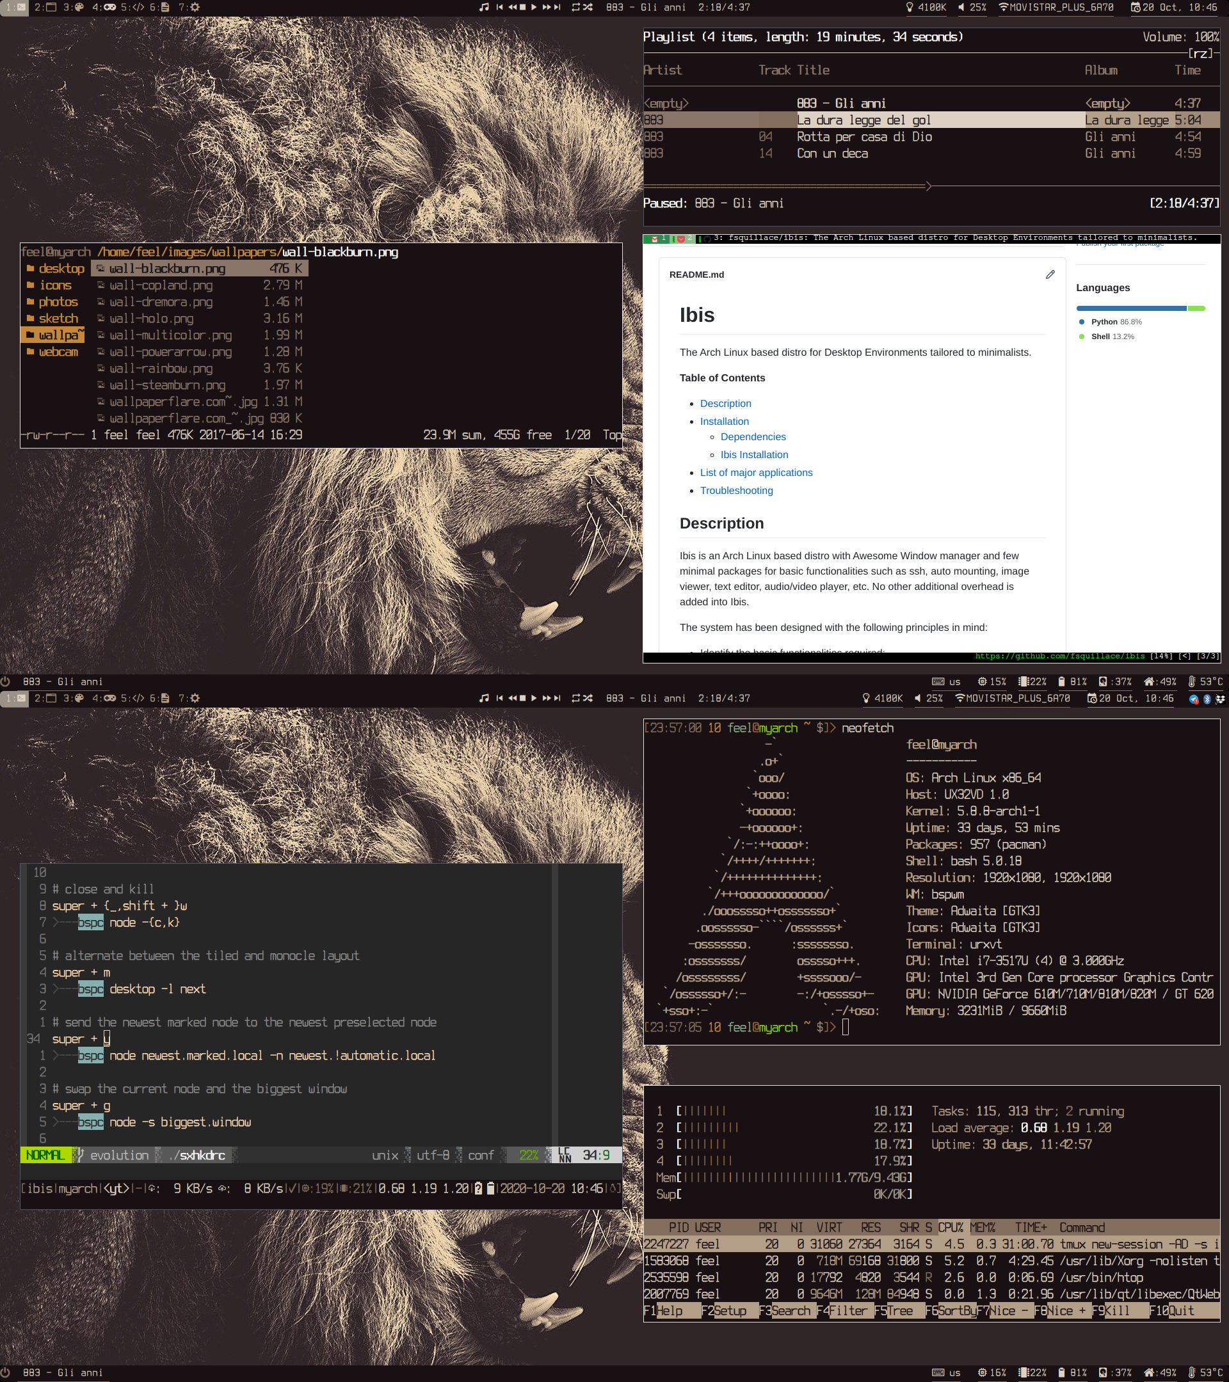Open workspace 4 gamepad icon in upper bar
1229x1382 pixels.
pyautogui.click(x=104, y=8)
